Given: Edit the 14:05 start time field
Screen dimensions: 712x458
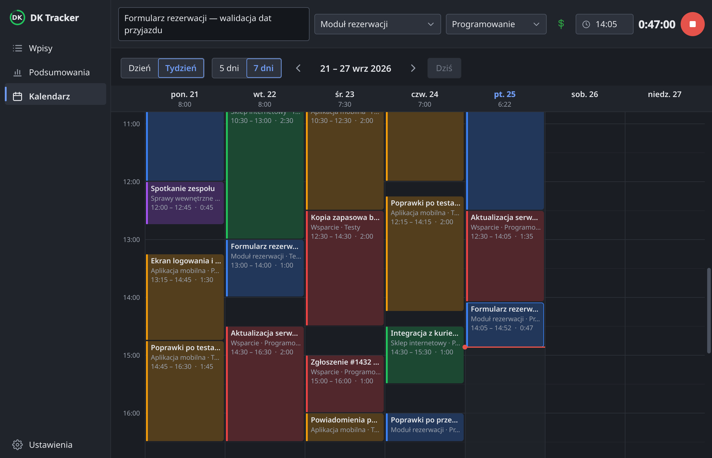Looking at the screenshot, I should pos(604,24).
